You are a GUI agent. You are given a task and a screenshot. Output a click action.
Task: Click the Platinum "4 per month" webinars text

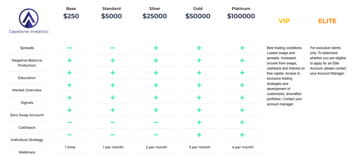(x=243, y=147)
